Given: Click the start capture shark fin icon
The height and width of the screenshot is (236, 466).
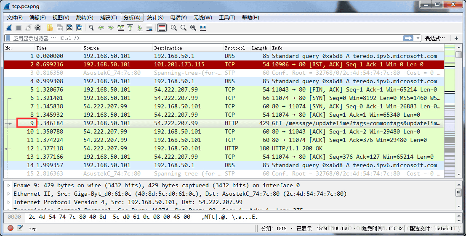Looking at the screenshot, I should (9, 28).
